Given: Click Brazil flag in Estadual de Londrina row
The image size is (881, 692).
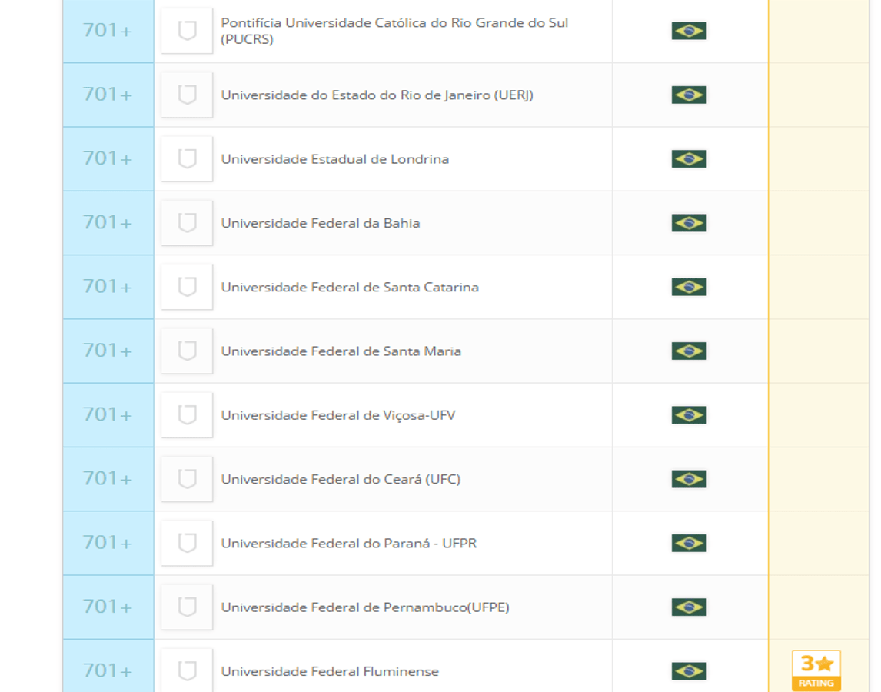Looking at the screenshot, I should (x=689, y=158).
